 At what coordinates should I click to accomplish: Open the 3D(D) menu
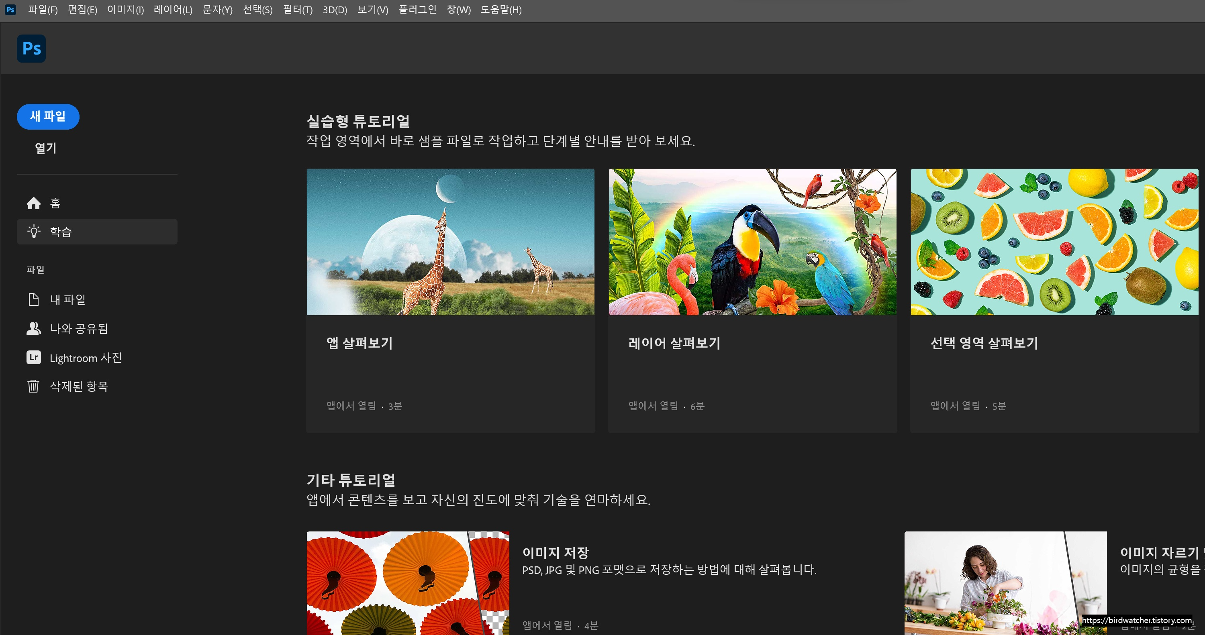[x=335, y=9]
